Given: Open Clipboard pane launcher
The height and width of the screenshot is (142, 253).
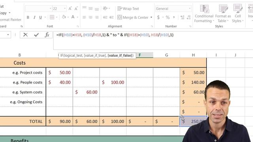Looking at the screenshot, I should 22,26.
